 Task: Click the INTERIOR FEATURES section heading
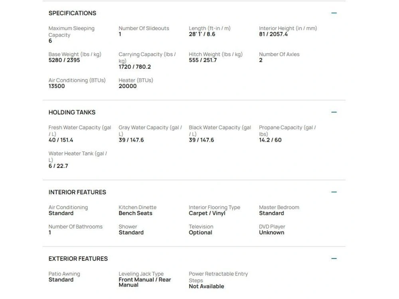click(77, 192)
